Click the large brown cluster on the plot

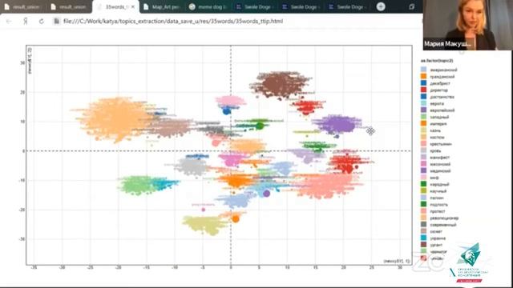280,84
